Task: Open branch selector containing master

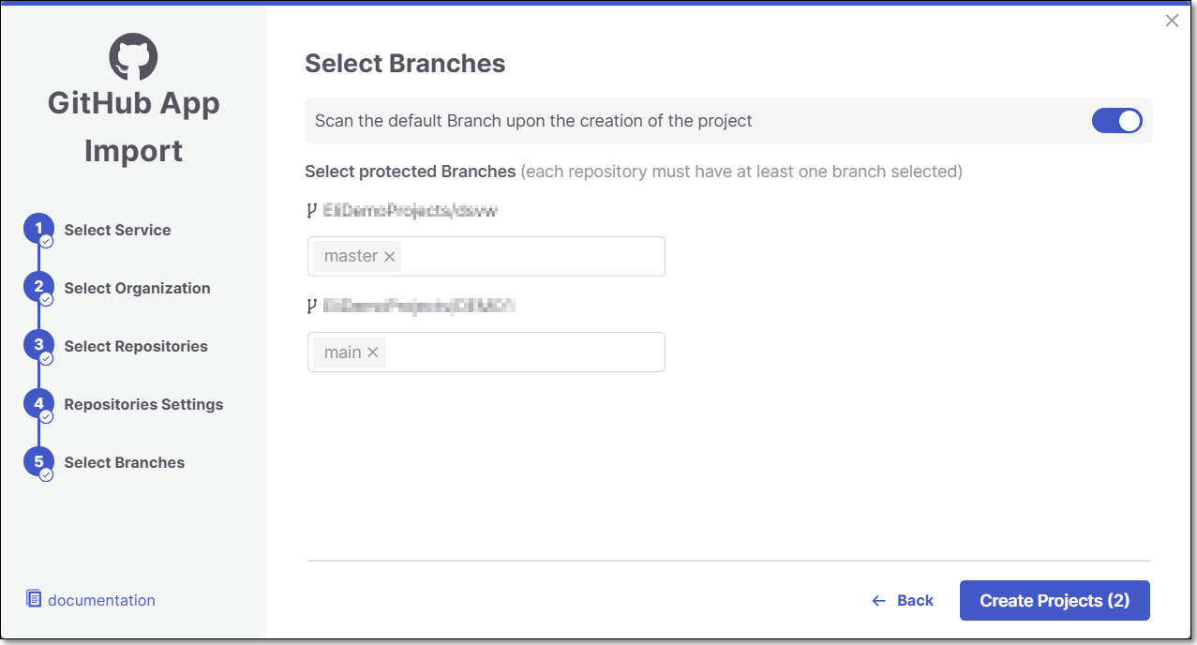Action: click(532, 257)
